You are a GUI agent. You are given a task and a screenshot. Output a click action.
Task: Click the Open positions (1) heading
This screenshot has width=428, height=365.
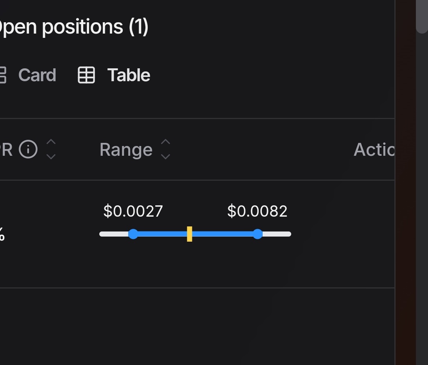tap(74, 27)
